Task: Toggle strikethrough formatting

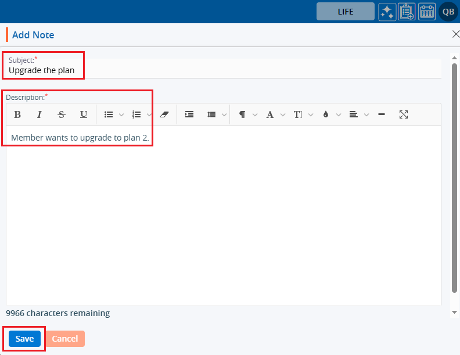Action: click(x=62, y=114)
